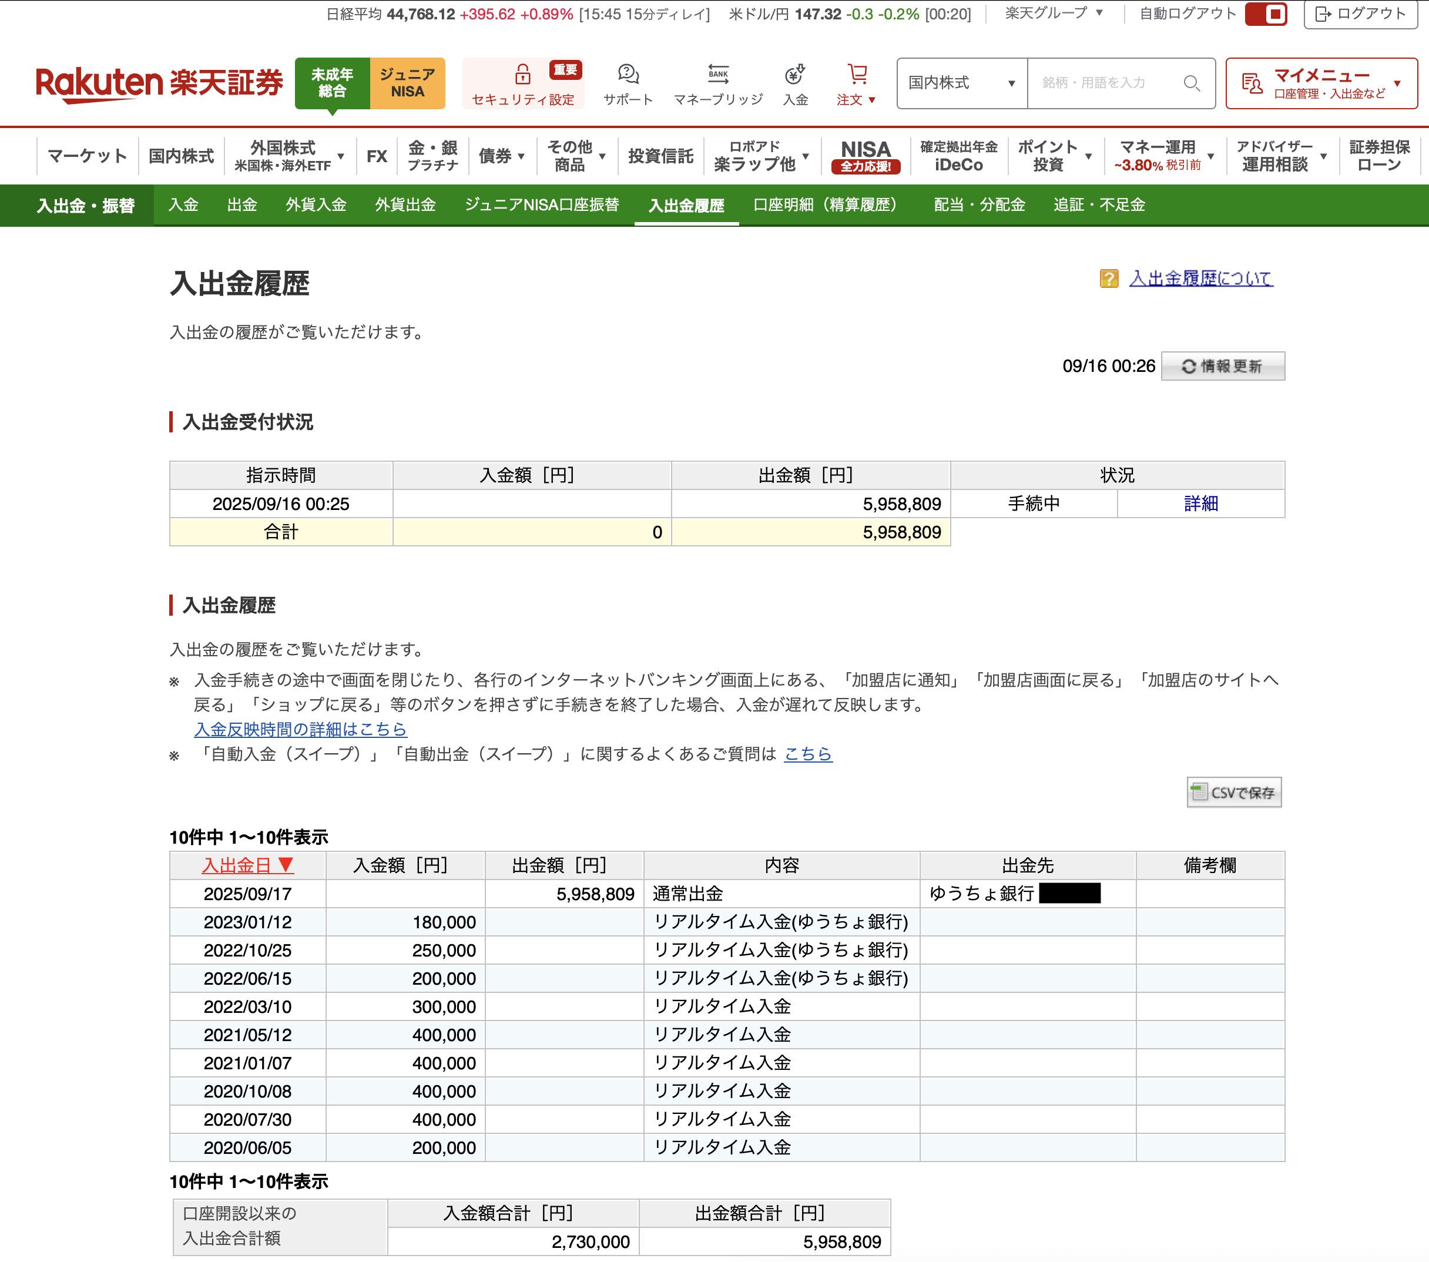
Task: Open the 詳細 link for pending withdrawal
Action: coord(1200,504)
